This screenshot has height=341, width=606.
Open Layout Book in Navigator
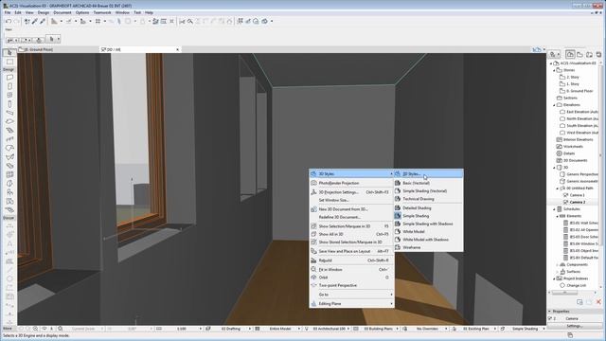[589, 55]
